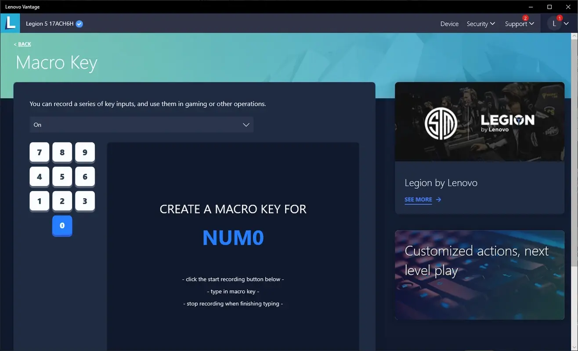The width and height of the screenshot is (578, 351).
Task: Select macro key 1 on the numpad
Action: 39,201
